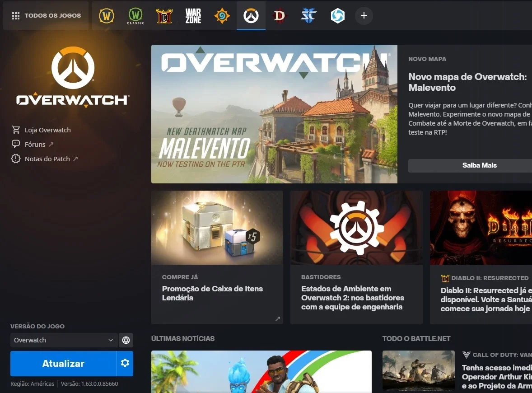532x393 pixels.
Task: Click the blue Atualizar button
Action: coord(63,364)
